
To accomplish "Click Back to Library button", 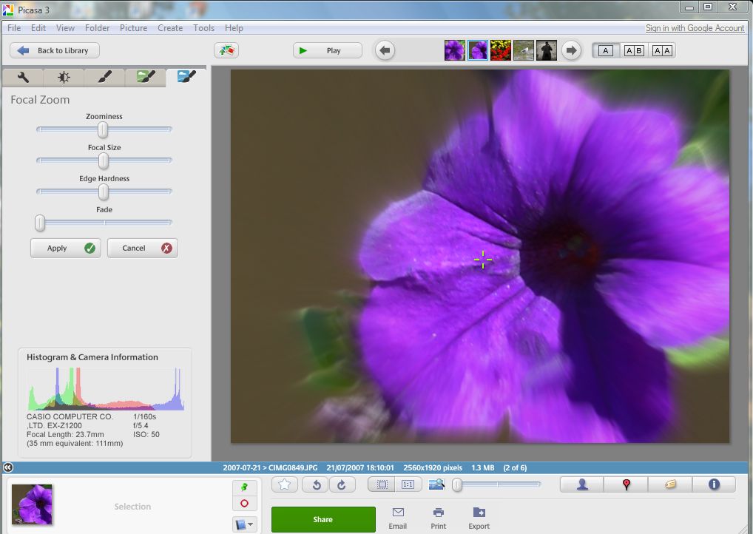I will [54, 50].
